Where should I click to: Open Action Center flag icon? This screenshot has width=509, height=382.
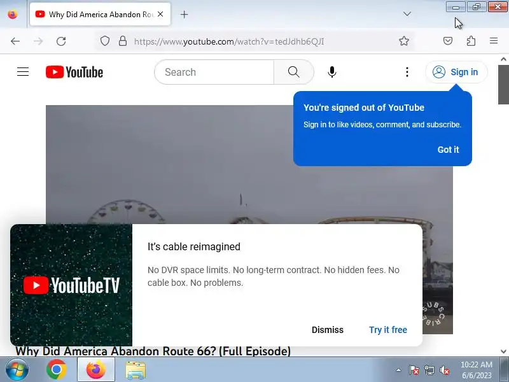pyautogui.click(x=414, y=370)
